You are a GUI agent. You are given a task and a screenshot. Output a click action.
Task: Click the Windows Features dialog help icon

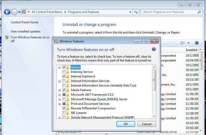154,49
